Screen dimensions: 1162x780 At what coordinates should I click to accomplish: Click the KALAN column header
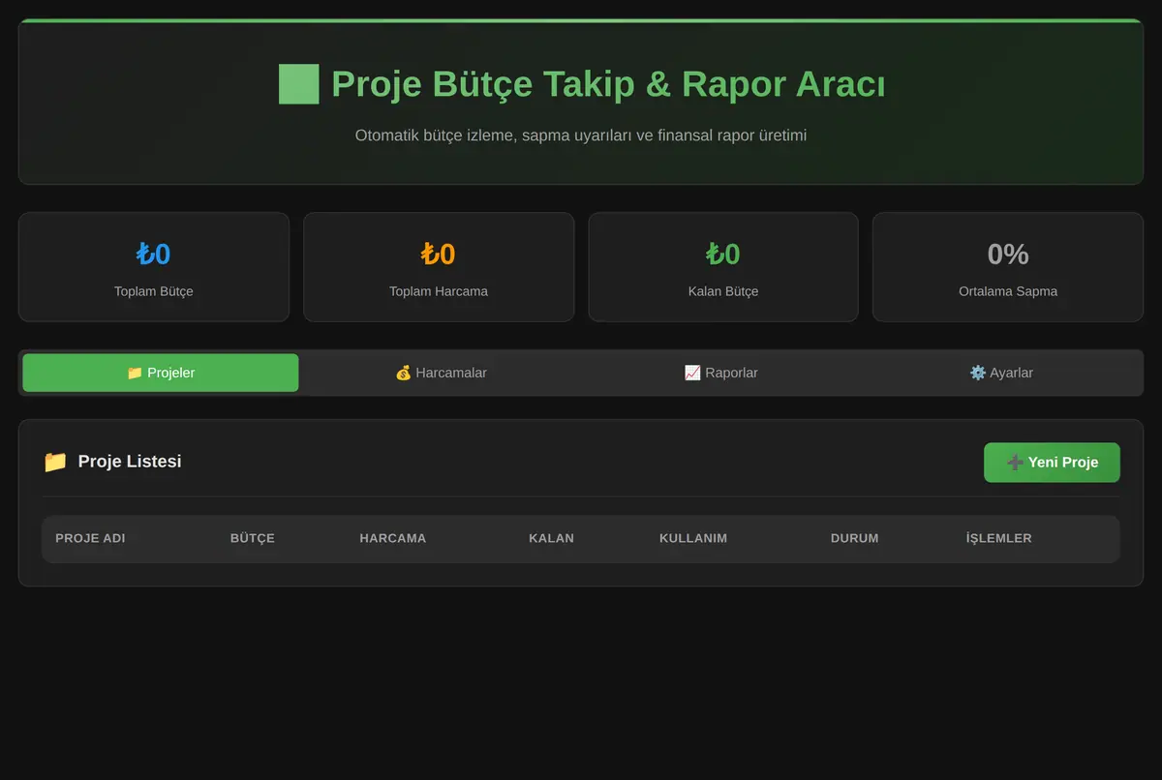(552, 538)
